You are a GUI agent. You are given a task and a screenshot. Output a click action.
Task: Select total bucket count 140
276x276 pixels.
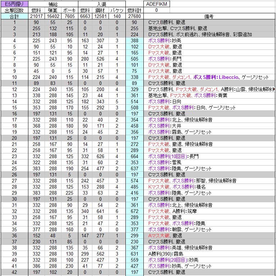point(117,16)
